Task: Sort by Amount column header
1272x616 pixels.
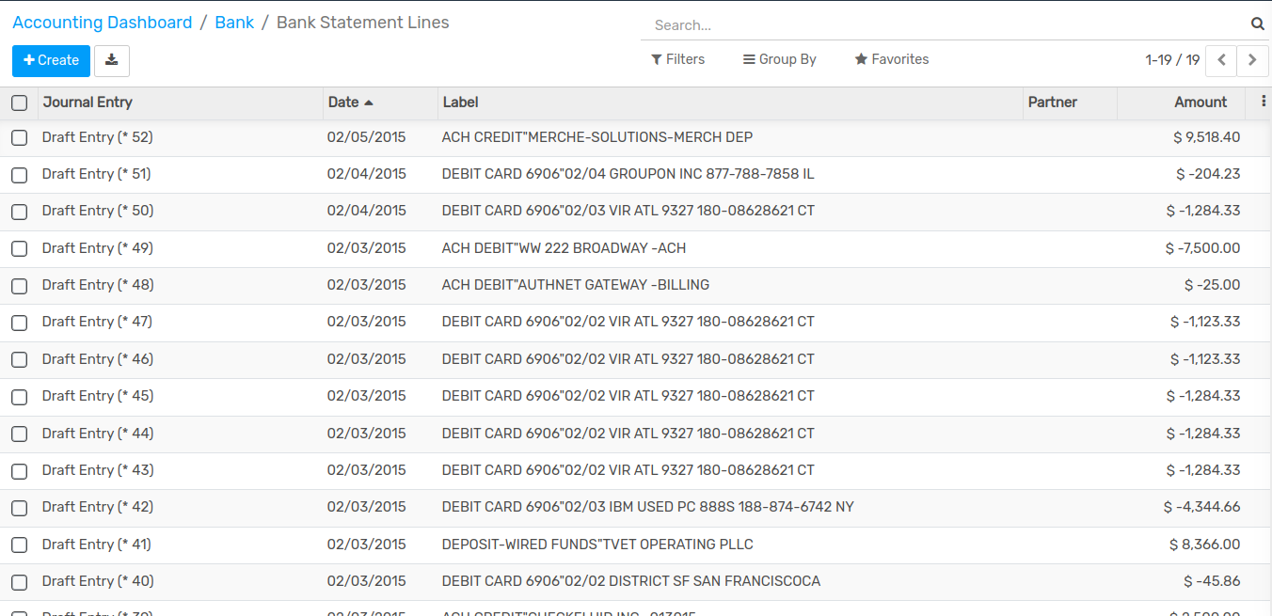Action: tap(1200, 103)
